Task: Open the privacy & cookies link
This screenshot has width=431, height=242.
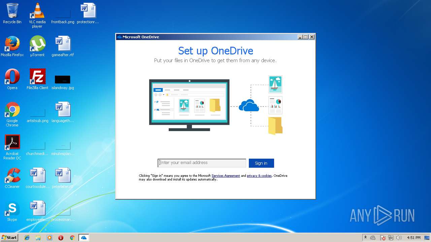Action: (x=259, y=176)
